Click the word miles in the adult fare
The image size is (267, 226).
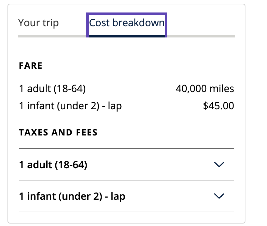[x=222, y=89]
